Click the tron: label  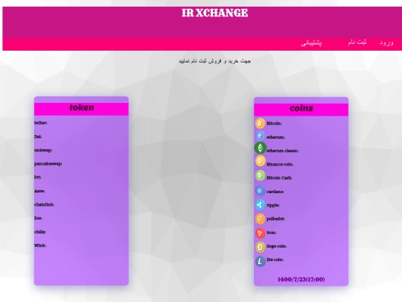point(272,233)
